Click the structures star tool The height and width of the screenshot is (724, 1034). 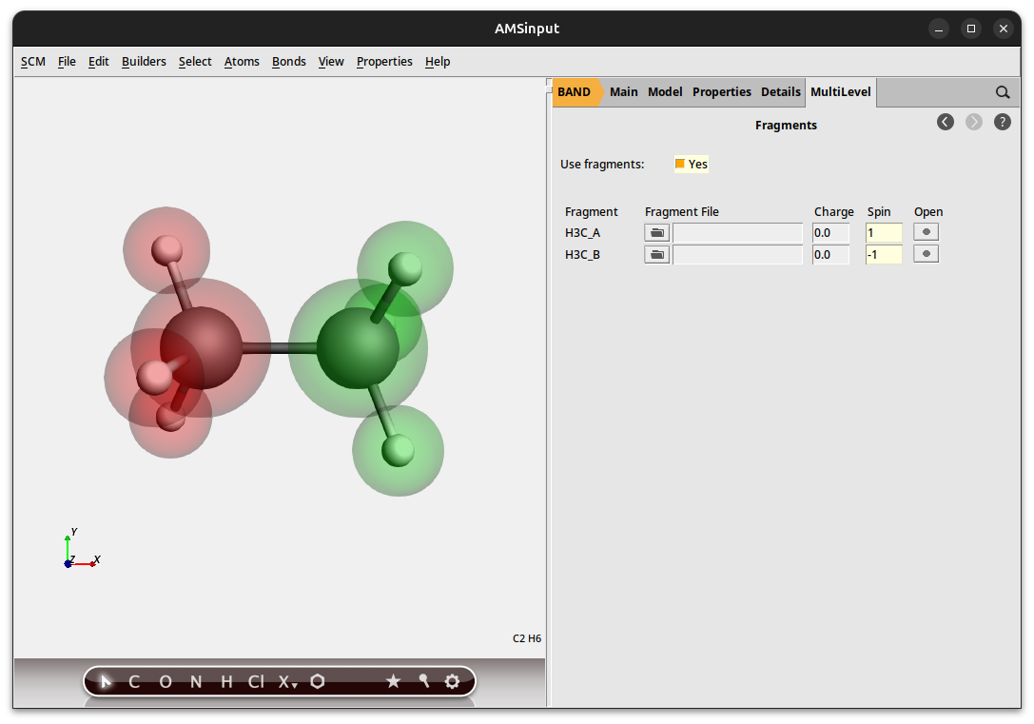393,681
